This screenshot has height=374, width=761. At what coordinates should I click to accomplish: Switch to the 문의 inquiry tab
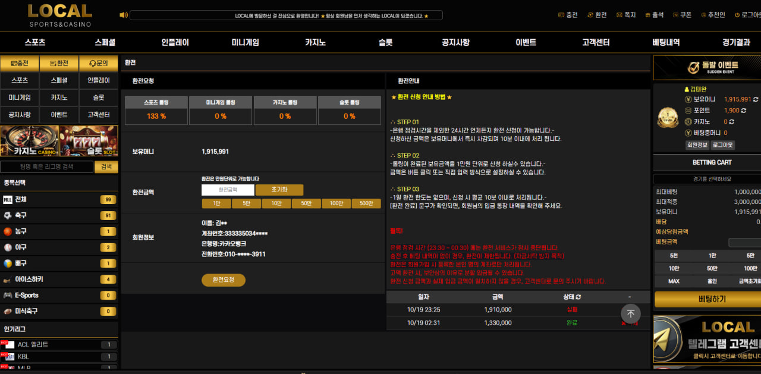point(98,63)
